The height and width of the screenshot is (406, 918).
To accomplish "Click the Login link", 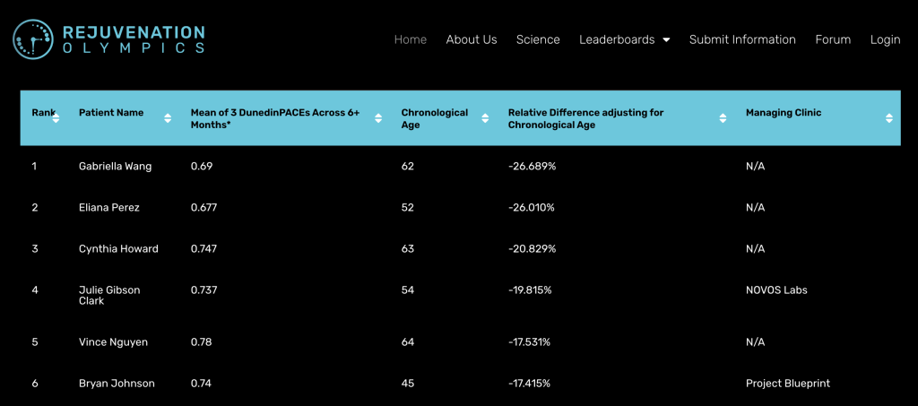I will pyautogui.click(x=885, y=39).
